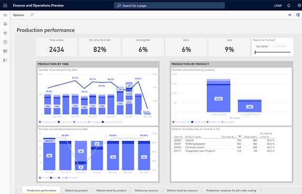Toggle On-time & in full legend in product chart

click(181, 122)
